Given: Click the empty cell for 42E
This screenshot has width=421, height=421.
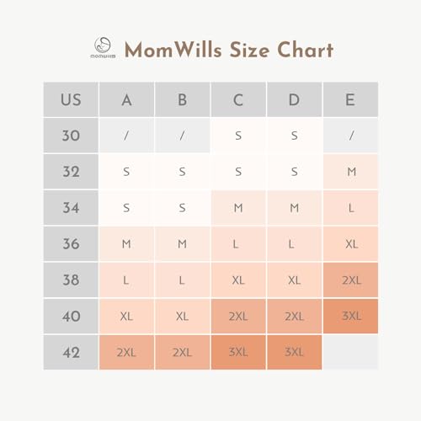Looking at the screenshot, I should click(x=350, y=352).
